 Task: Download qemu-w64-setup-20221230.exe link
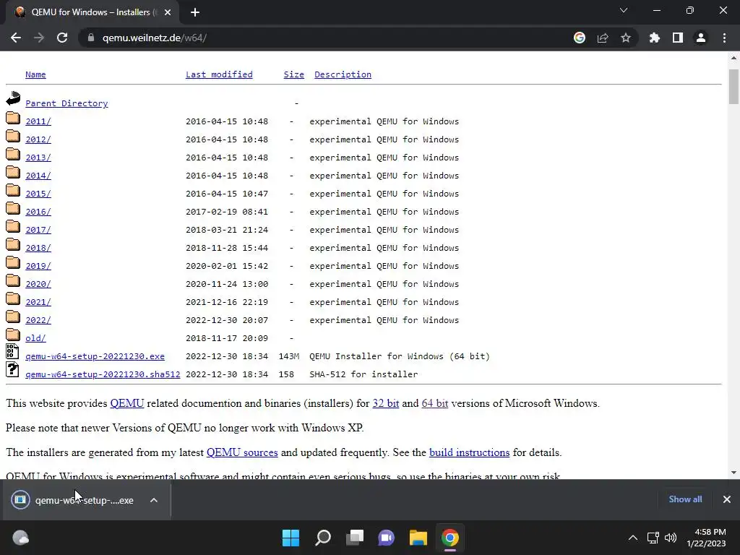[x=95, y=356]
